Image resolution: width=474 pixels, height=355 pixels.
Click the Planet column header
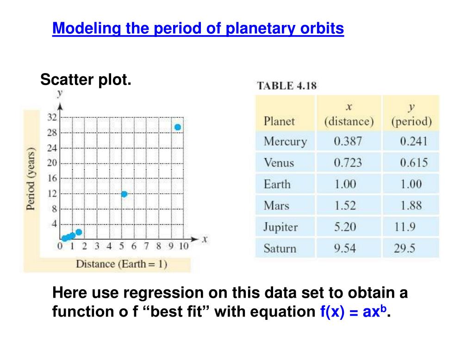click(x=279, y=122)
